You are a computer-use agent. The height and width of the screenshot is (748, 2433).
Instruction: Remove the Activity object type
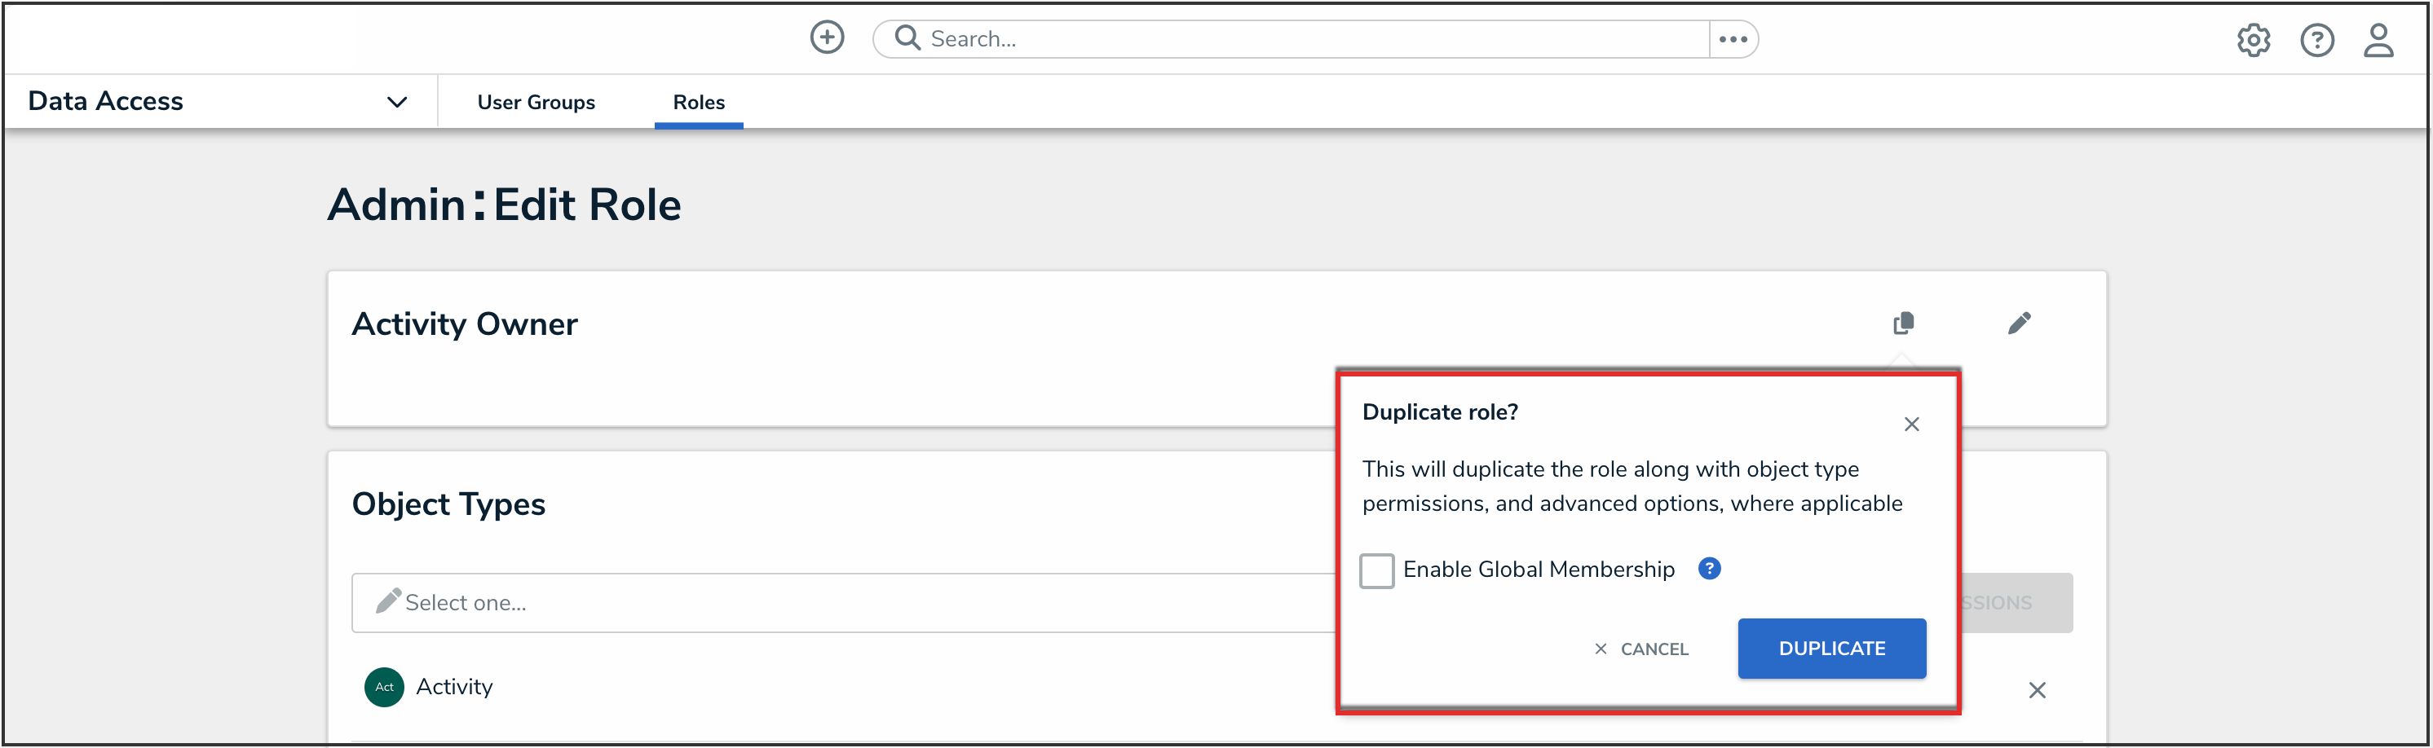tap(2036, 690)
